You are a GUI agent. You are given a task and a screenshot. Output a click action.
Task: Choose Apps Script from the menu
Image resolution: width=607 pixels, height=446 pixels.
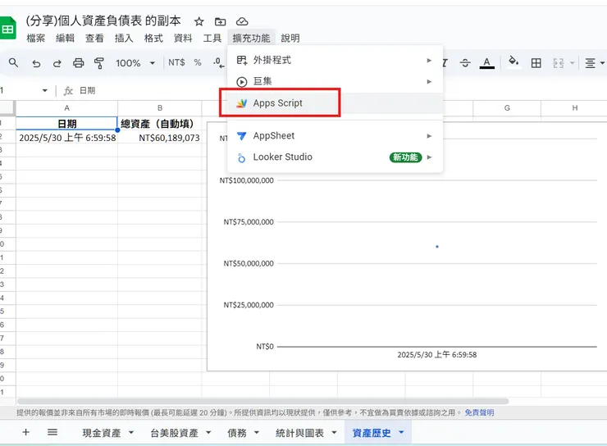tap(335, 103)
